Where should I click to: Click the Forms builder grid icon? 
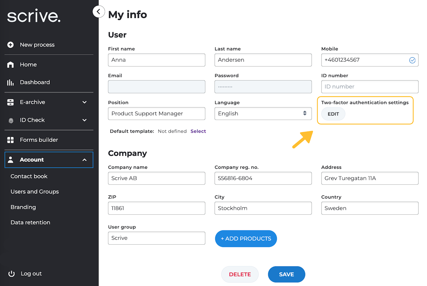(11, 140)
